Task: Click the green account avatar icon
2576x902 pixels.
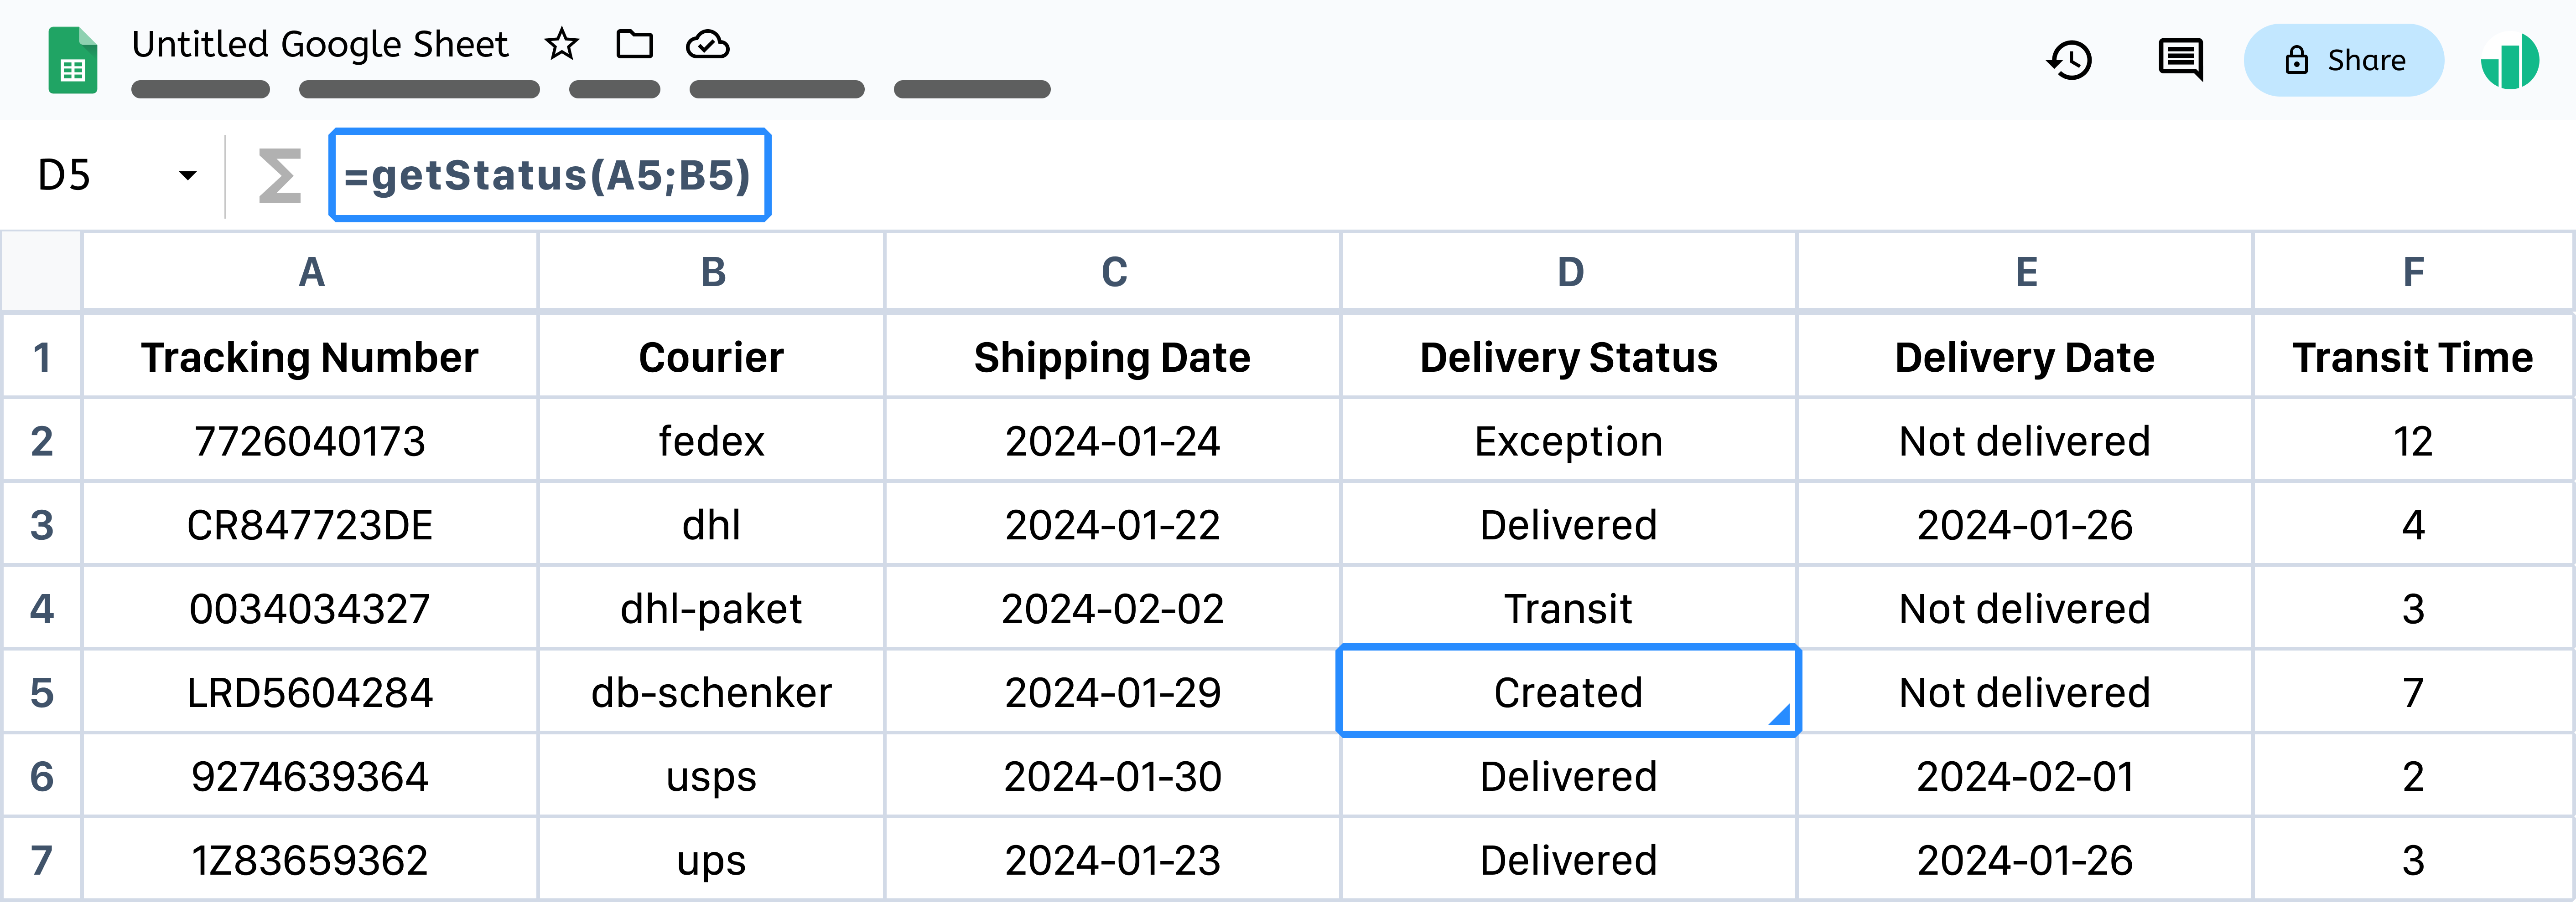Action: pyautogui.click(x=2509, y=61)
